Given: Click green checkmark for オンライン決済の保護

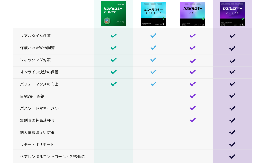Looking at the screenshot, I should 114,72.
